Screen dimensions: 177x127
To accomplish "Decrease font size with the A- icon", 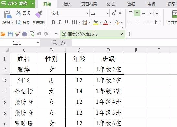I will tap(121, 13).
